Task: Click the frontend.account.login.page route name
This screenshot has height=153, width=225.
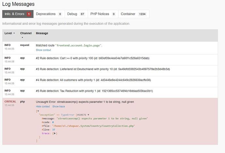Action: tap(78, 46)
